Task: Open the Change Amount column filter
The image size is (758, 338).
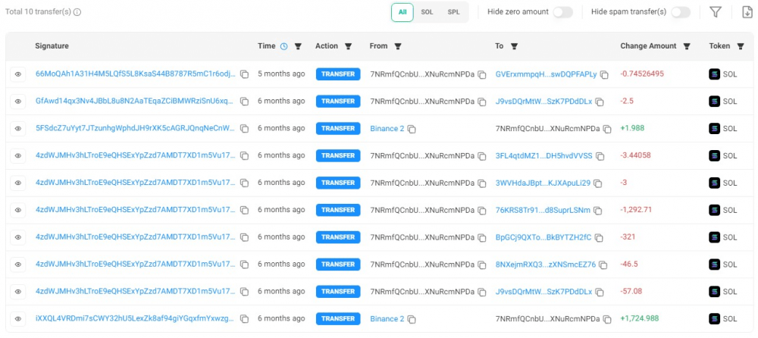Action: pos(687,46)
